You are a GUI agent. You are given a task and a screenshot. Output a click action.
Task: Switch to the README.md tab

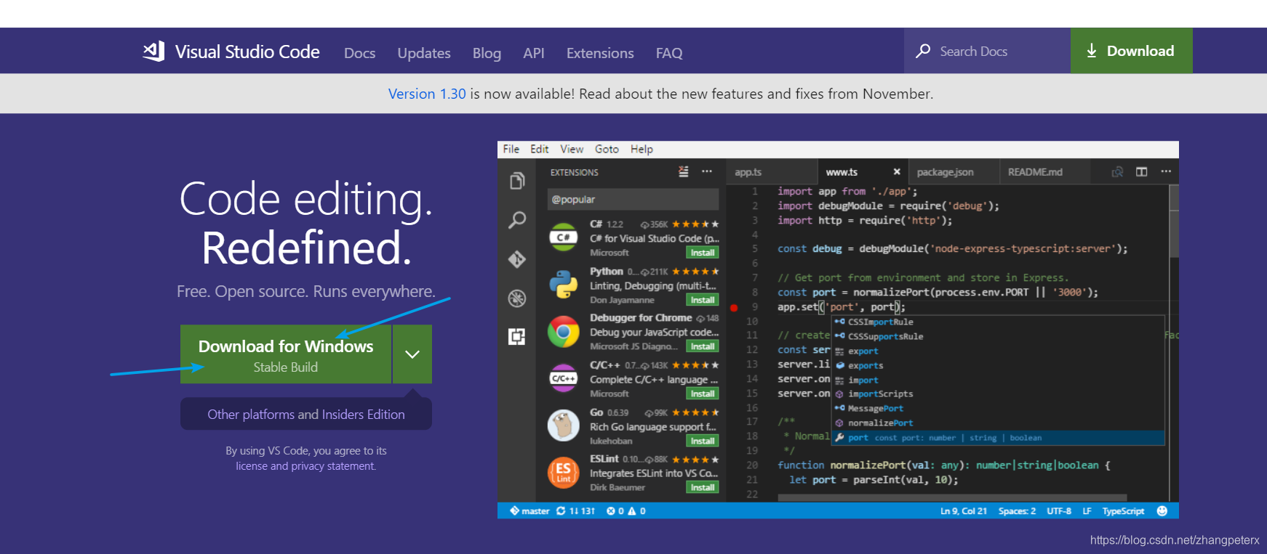click(1044, 172)
